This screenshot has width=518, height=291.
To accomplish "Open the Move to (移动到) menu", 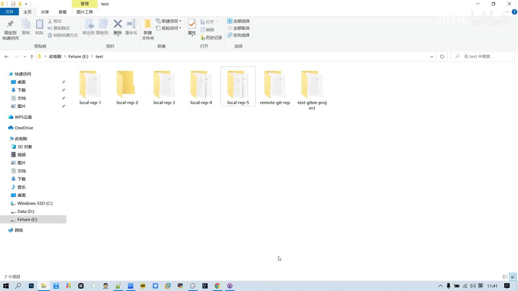I will (x=89, y=27).
